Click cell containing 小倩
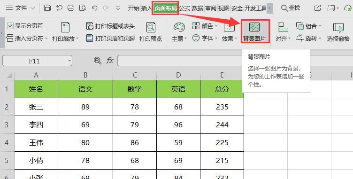353x179 pixels. coord(36,161)
